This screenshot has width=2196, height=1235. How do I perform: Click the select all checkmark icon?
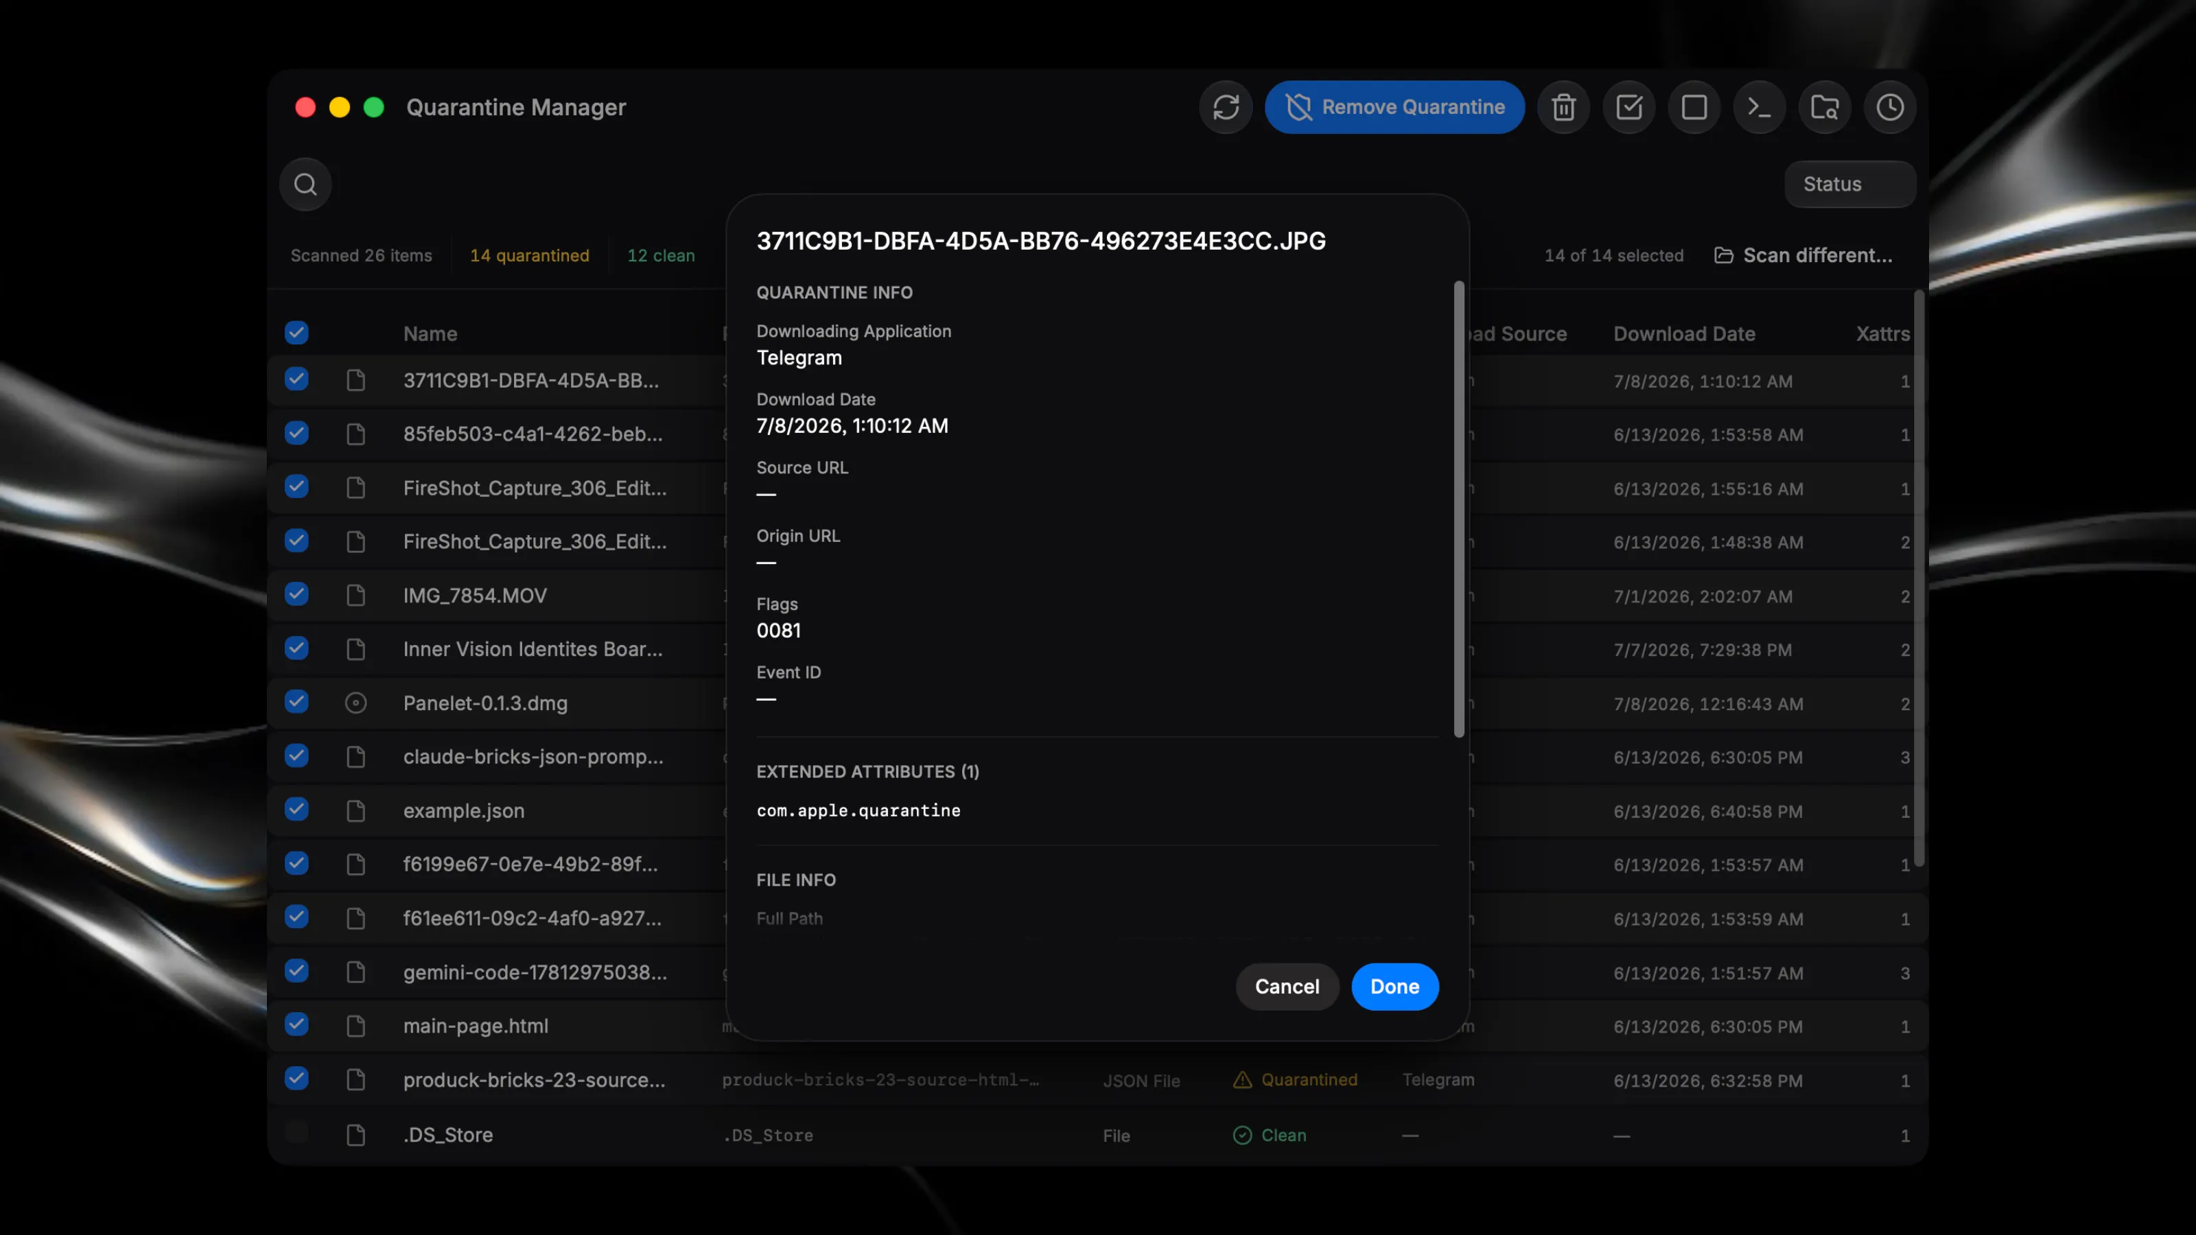(1629, 108)
